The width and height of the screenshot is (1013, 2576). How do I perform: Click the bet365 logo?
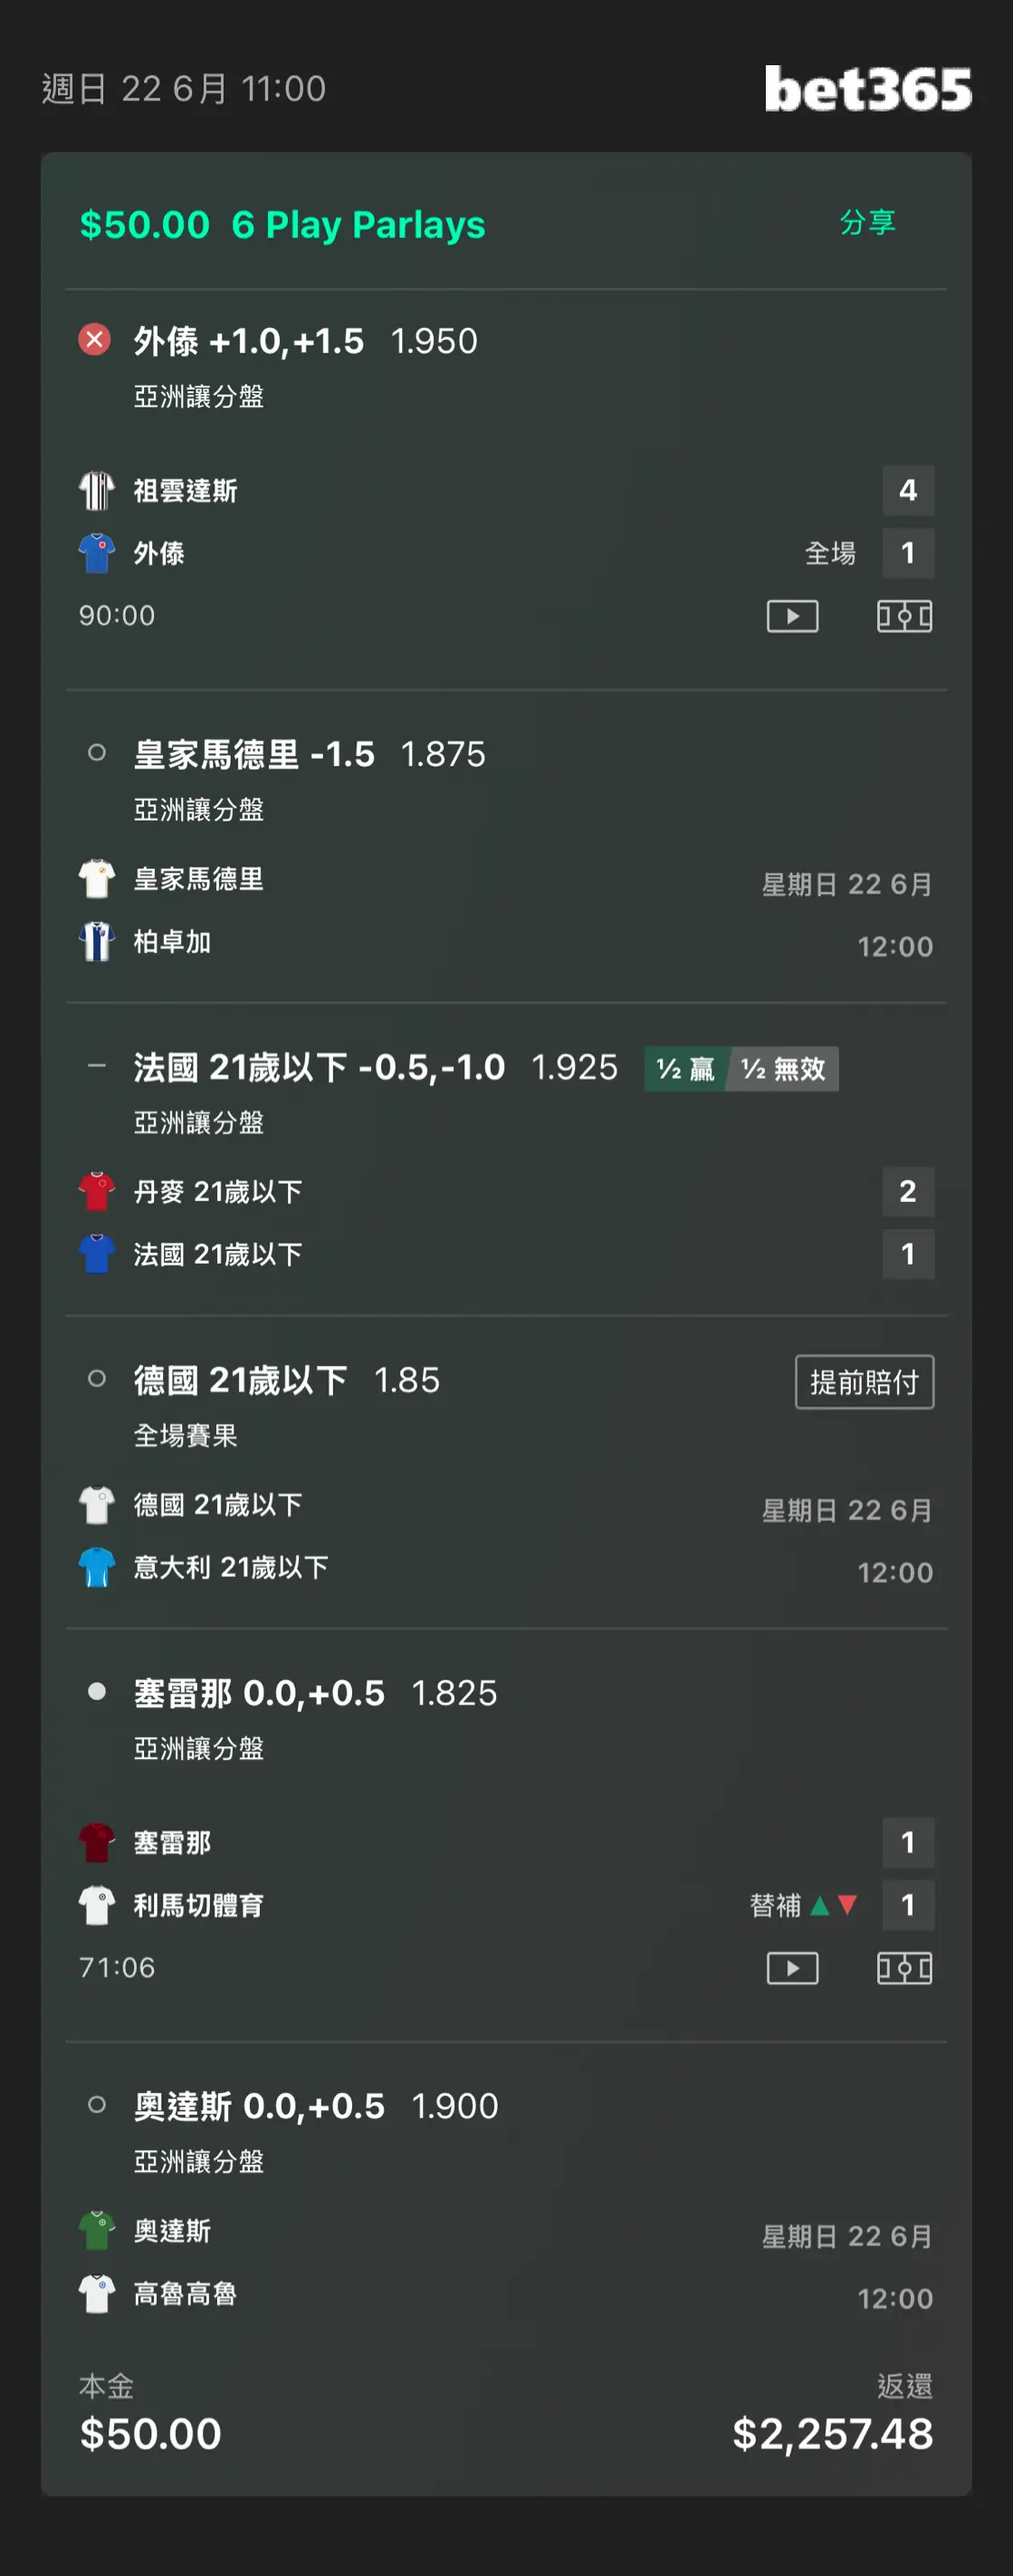868,89
